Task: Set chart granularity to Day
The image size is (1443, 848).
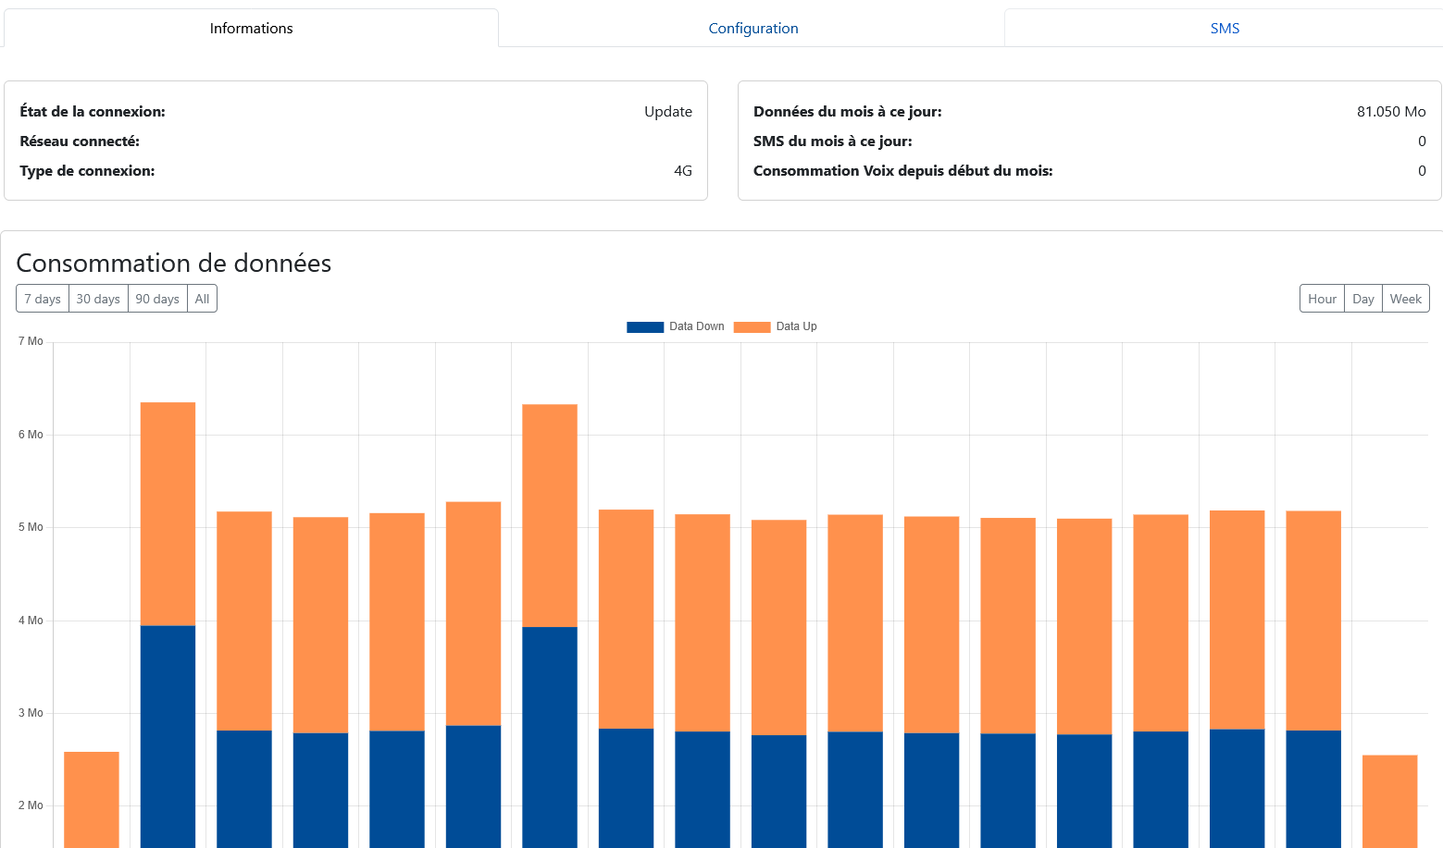Action: coord(1362,299)
